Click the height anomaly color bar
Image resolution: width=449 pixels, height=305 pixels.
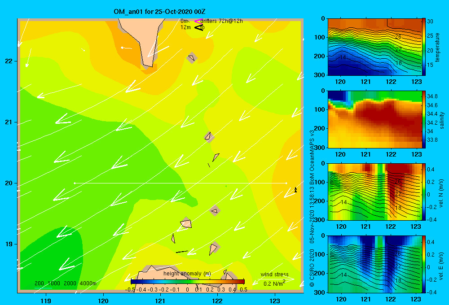188,282
